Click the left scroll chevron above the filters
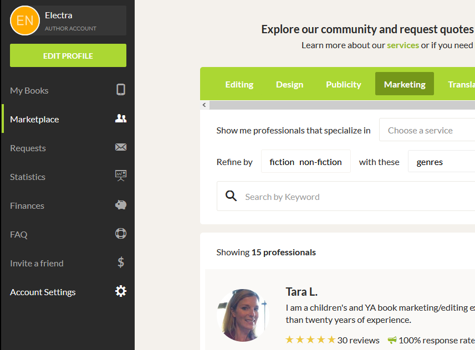 (x=204, y=105)
